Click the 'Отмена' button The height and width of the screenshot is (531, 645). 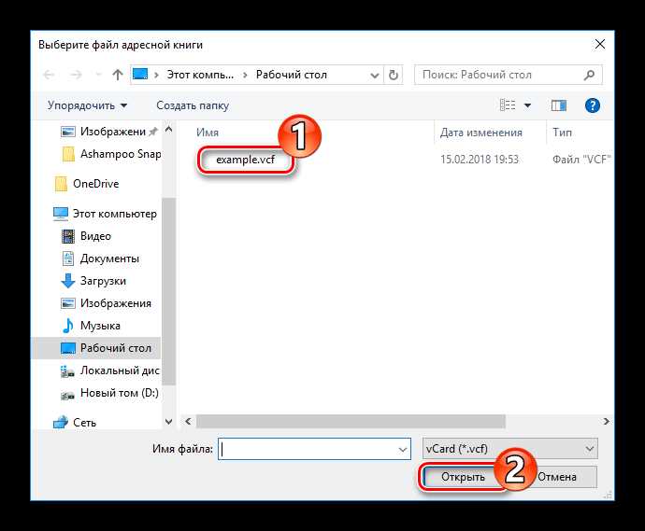pos(556,477)
